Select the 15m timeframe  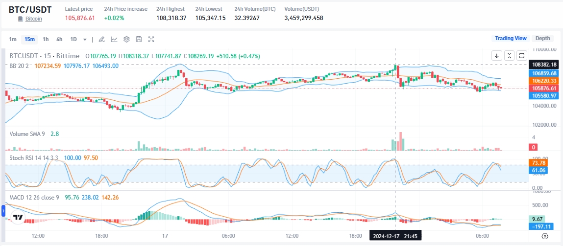(29, 39)
